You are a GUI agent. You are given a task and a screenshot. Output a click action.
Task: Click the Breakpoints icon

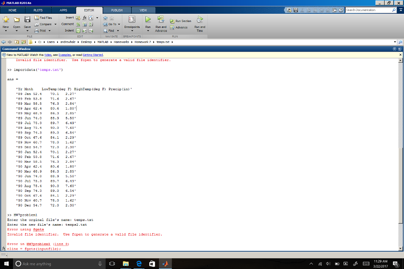(x=132, y=19)
